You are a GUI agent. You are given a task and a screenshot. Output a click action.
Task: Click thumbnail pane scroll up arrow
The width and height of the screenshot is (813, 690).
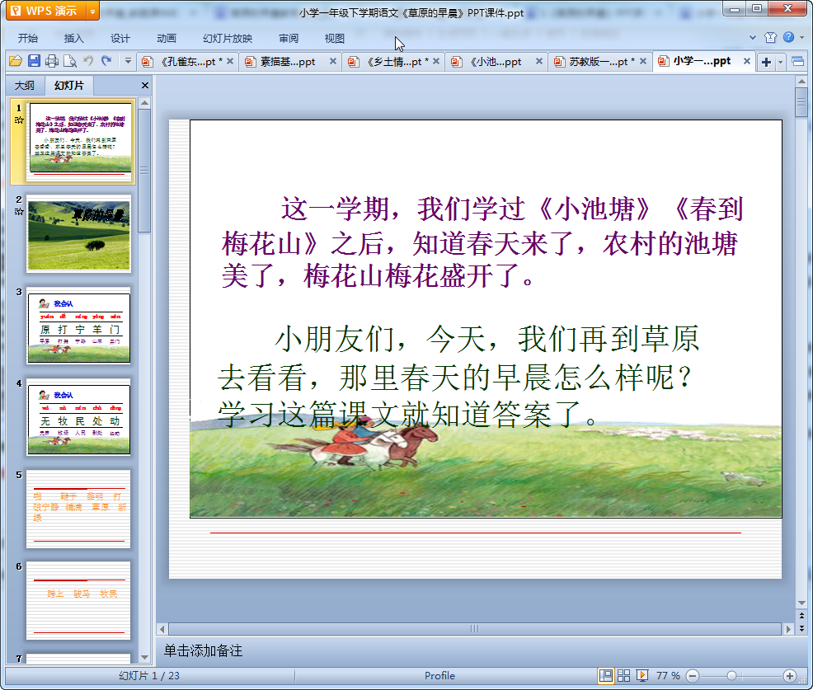(x=144, y=103)
